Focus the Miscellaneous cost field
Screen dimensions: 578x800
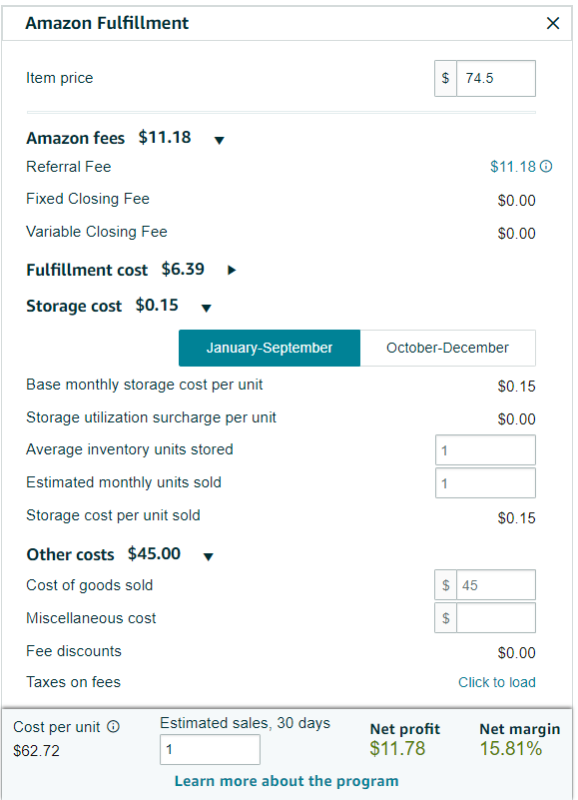coord(496,618)
